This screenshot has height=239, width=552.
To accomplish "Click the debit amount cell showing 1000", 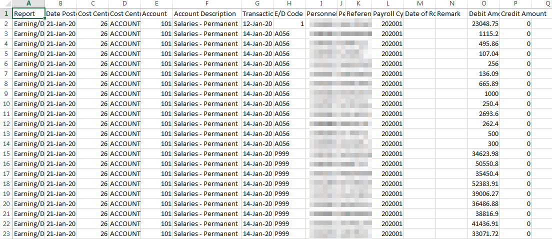I will coord(484,93).
